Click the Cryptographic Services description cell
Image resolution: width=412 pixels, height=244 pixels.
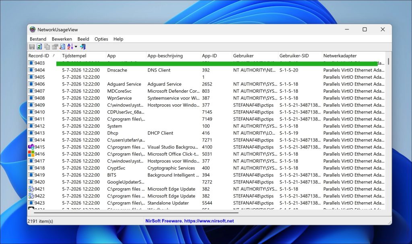pyautogui.click(x=171, y=168)
